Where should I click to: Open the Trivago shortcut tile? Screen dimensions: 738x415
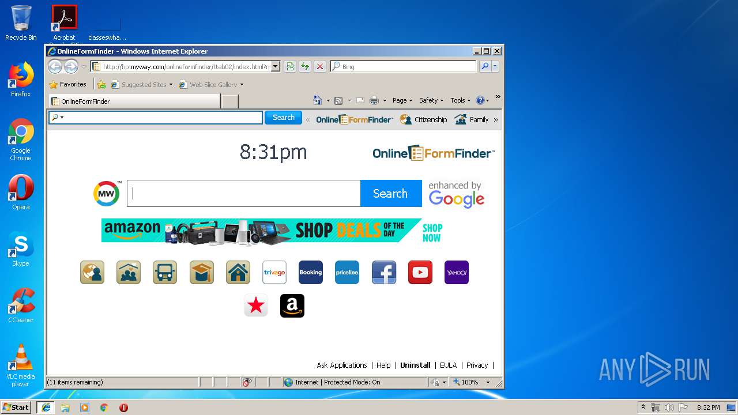click(274, 272)
